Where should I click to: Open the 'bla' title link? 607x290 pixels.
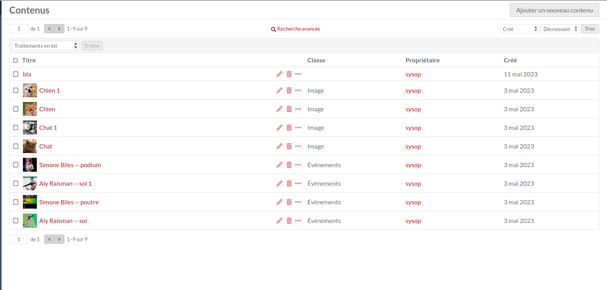point(27,74)
